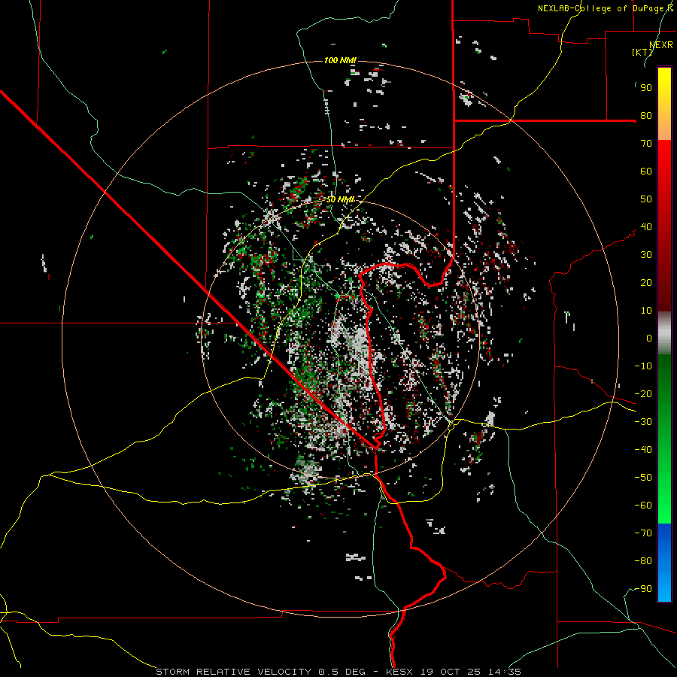Screen dimensions: 677x677
Task: Click the -90 value on velocity scale
Action: coord(643,589)
